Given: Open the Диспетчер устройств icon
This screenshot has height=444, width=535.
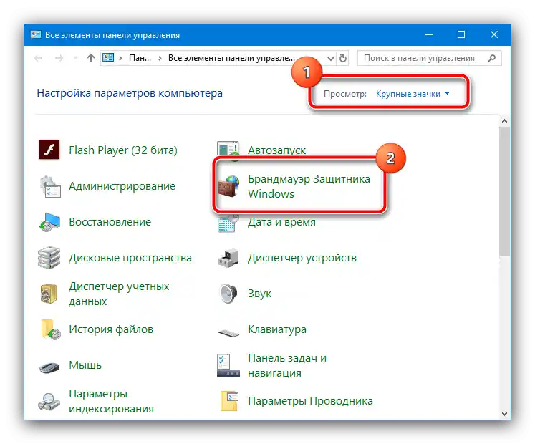Looking at the screenshot, I should click(228, 258).
